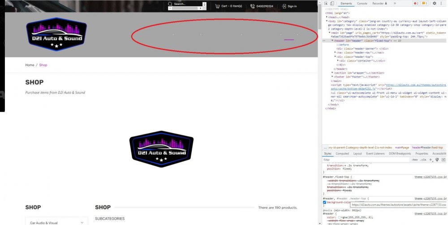This screenshot has width=448, height=225.
Task: Toggle the computed styles sidebar icon
Action: (x=444, y=160)
